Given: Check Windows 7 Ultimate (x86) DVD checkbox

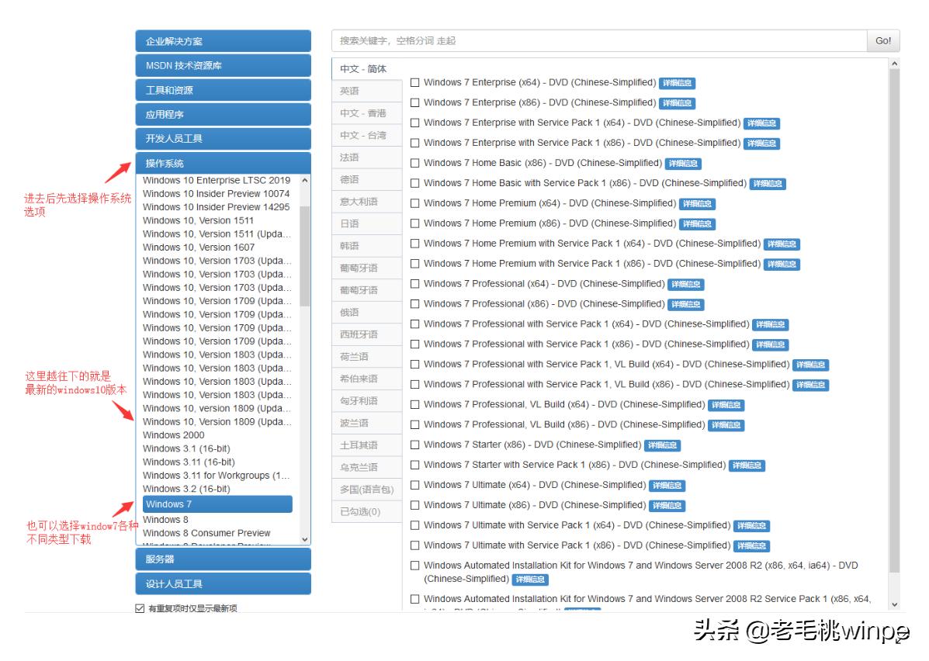Looking at the screenshot, I should 415,505.
